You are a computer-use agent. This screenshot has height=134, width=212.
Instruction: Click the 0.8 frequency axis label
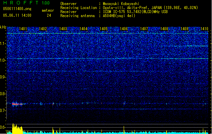pyautogui.click(x=3, y=94)
